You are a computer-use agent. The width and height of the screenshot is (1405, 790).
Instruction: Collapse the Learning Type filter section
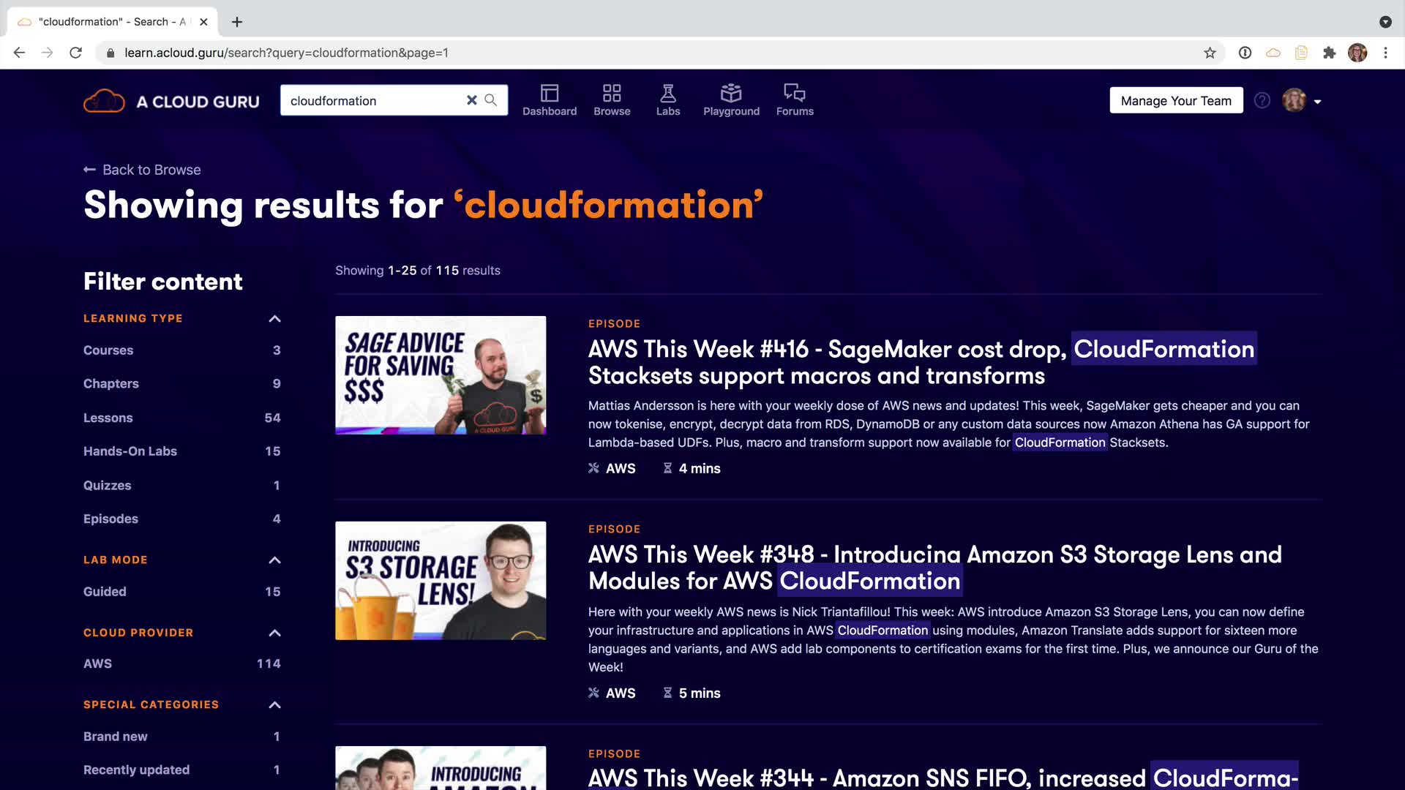coord(274,319)
